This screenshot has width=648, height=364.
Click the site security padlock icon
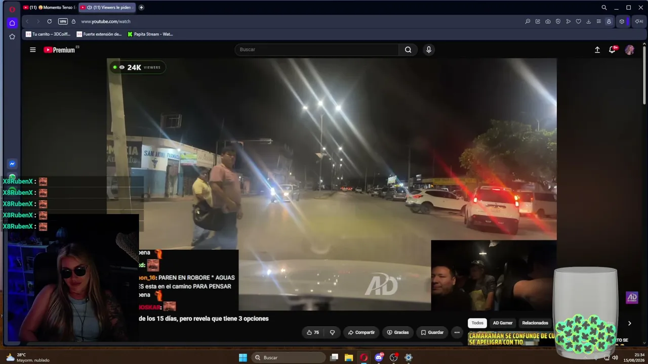pyautogui.click(x=73, y=21)
